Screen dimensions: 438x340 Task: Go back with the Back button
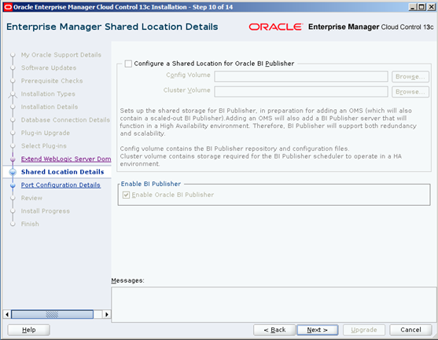coord(274,330)
